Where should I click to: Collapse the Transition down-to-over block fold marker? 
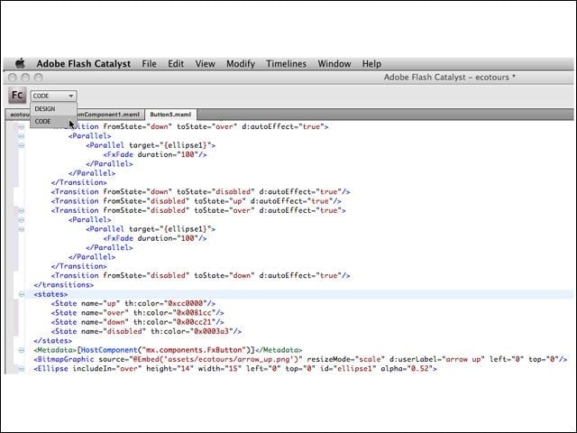point(22,126)
